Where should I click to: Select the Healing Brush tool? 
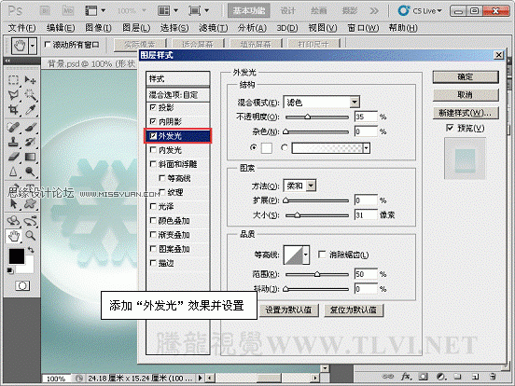[x=13, y=127]
